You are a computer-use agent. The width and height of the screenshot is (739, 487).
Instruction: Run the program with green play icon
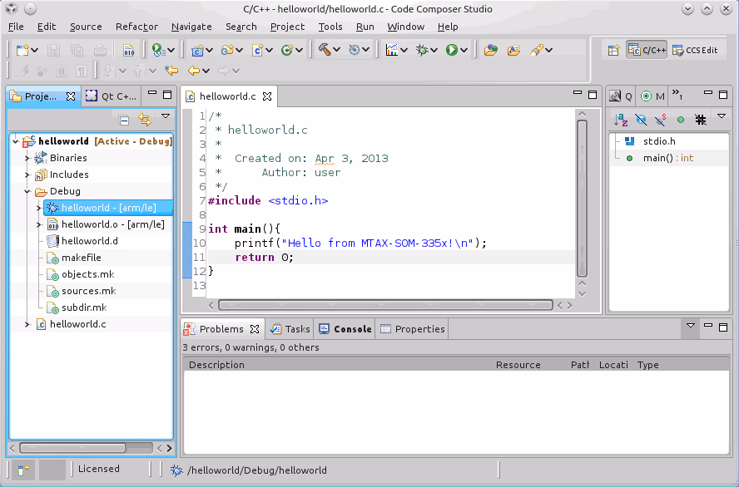pyautogui.click(x=452, y=49)
